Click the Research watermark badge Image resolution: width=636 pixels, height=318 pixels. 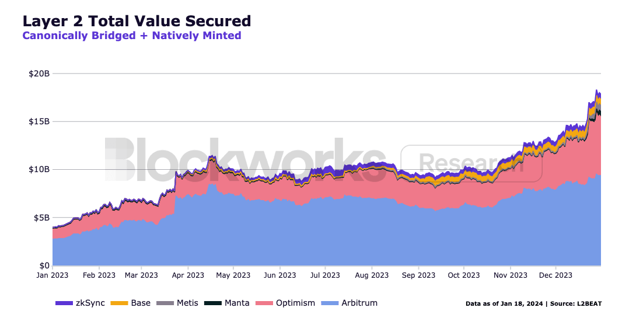(471, 163)
